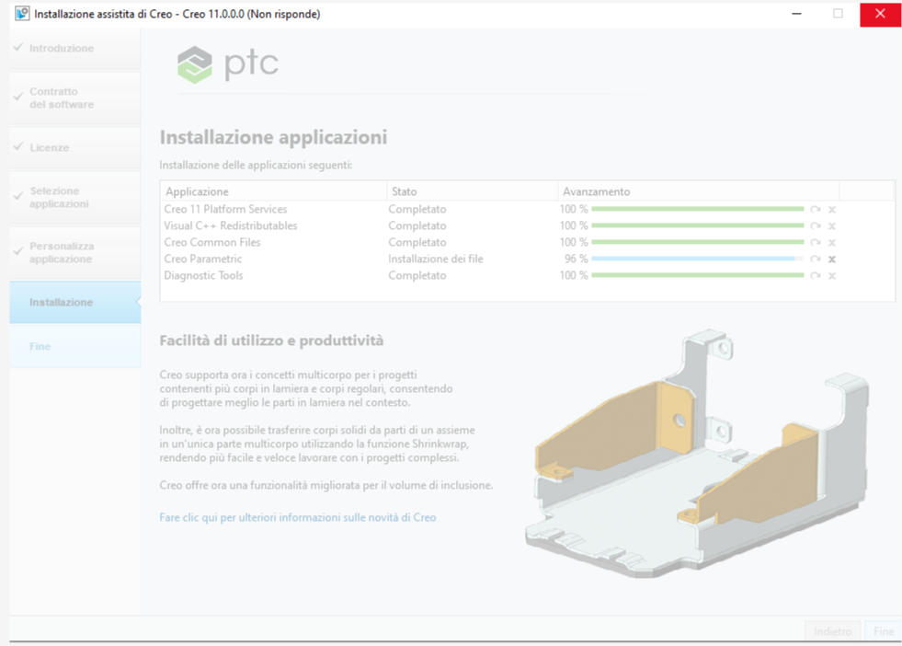Click the Indietro button

point(832,631)
